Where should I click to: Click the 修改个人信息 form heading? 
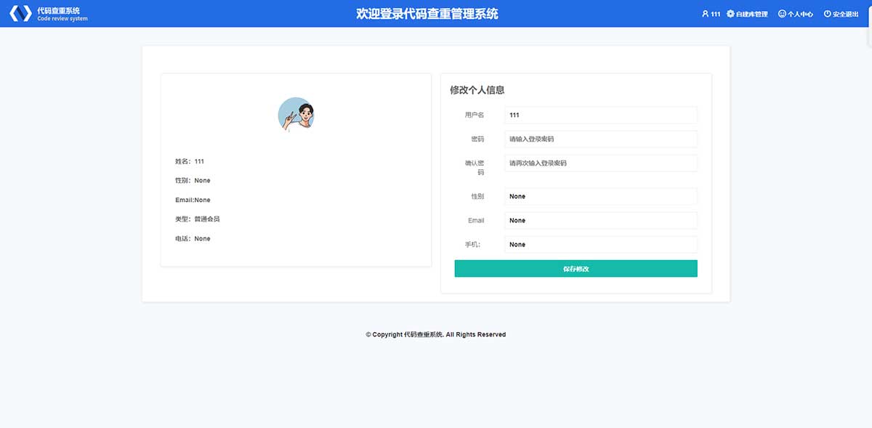(x=477, y=90)
